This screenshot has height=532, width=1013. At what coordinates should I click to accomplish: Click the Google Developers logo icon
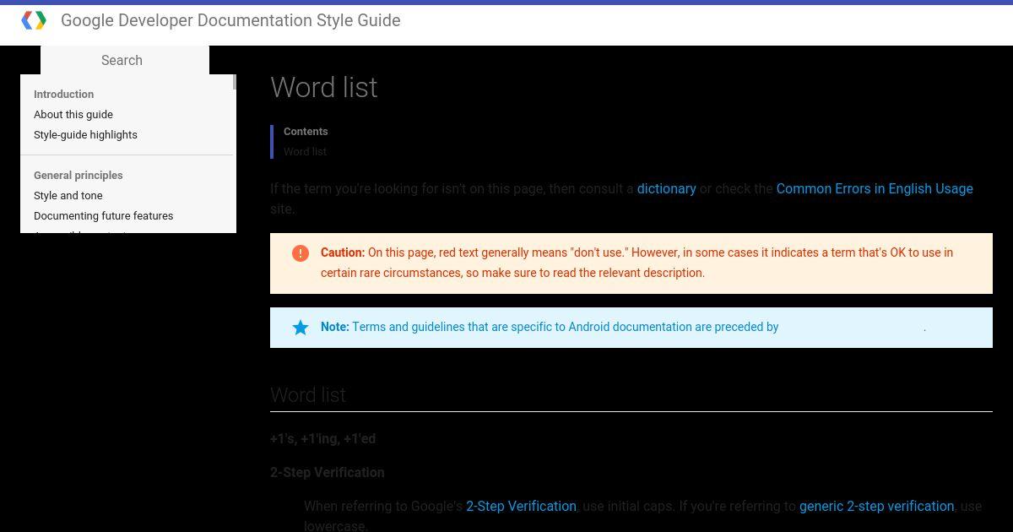[34, 20]
